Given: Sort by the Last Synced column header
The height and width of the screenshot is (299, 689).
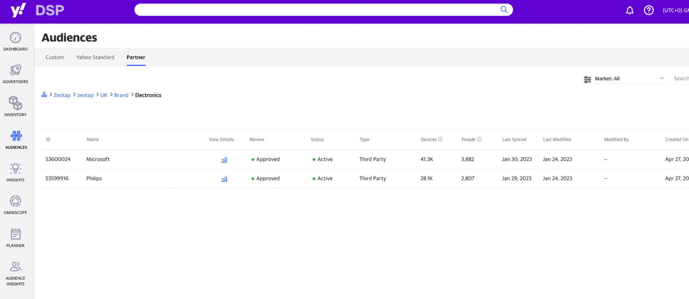Looking at the screenshot, I should [x=514, y=140].
